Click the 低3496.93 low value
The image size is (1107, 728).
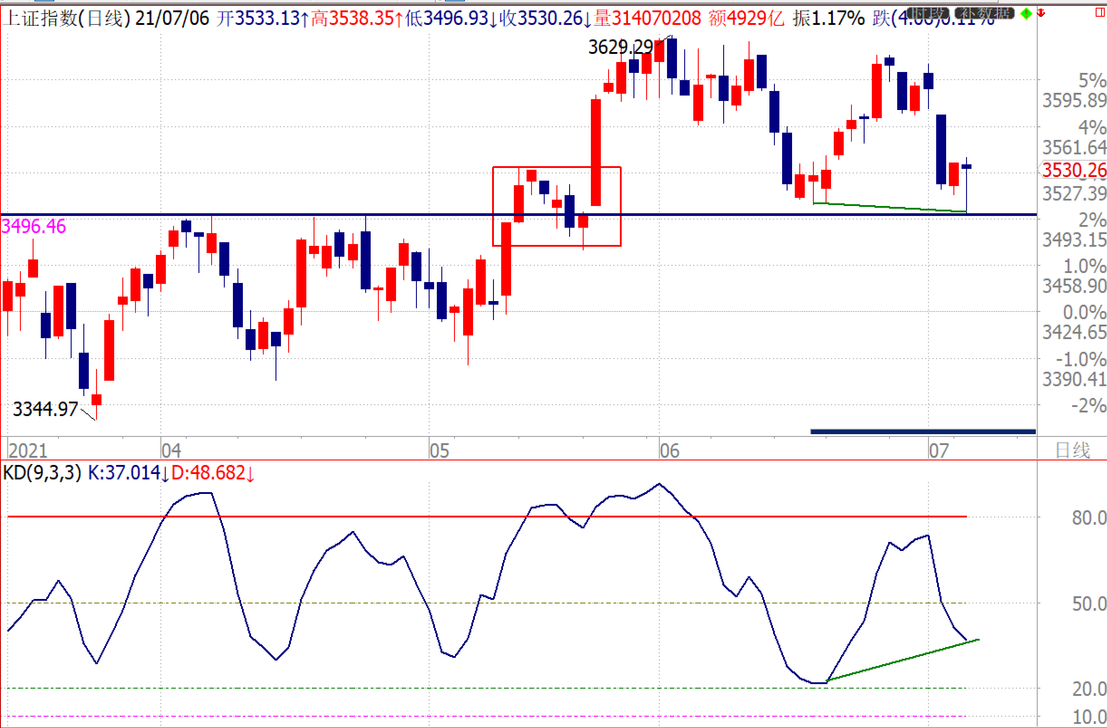point(451,19)
